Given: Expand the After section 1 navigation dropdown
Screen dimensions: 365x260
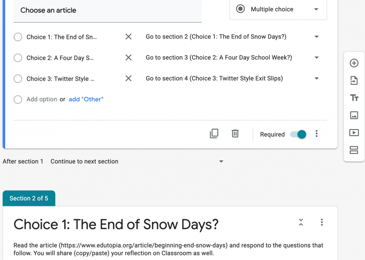Looking at the screenshot, I should point(137,161).
